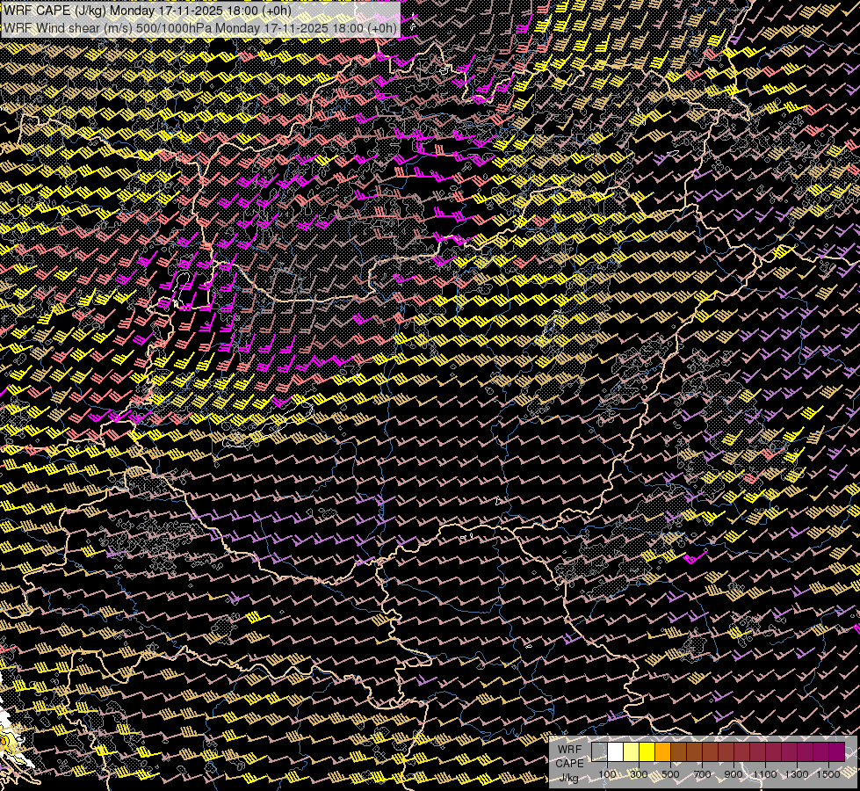Click the 1300 label in legend
The width and height of the screenshot is (860, 791).
point(797,774)
